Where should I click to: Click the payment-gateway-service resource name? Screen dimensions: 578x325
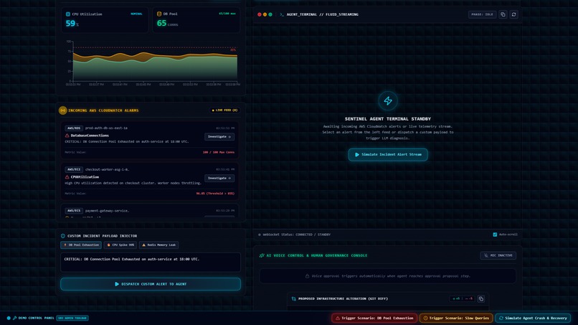[x=107, y=211]
